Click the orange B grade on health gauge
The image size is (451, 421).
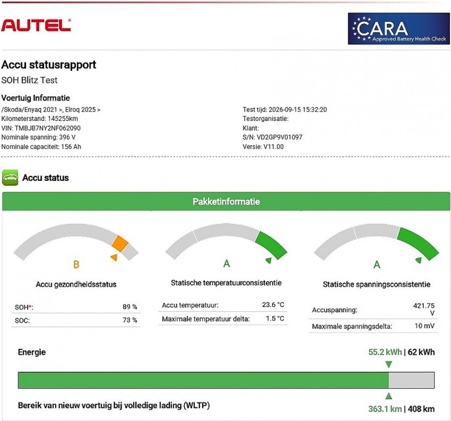tap(76, 264)
